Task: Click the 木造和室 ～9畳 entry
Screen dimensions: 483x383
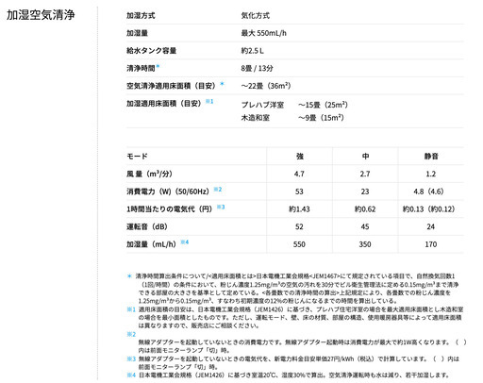Action: (x=292, y=118)
